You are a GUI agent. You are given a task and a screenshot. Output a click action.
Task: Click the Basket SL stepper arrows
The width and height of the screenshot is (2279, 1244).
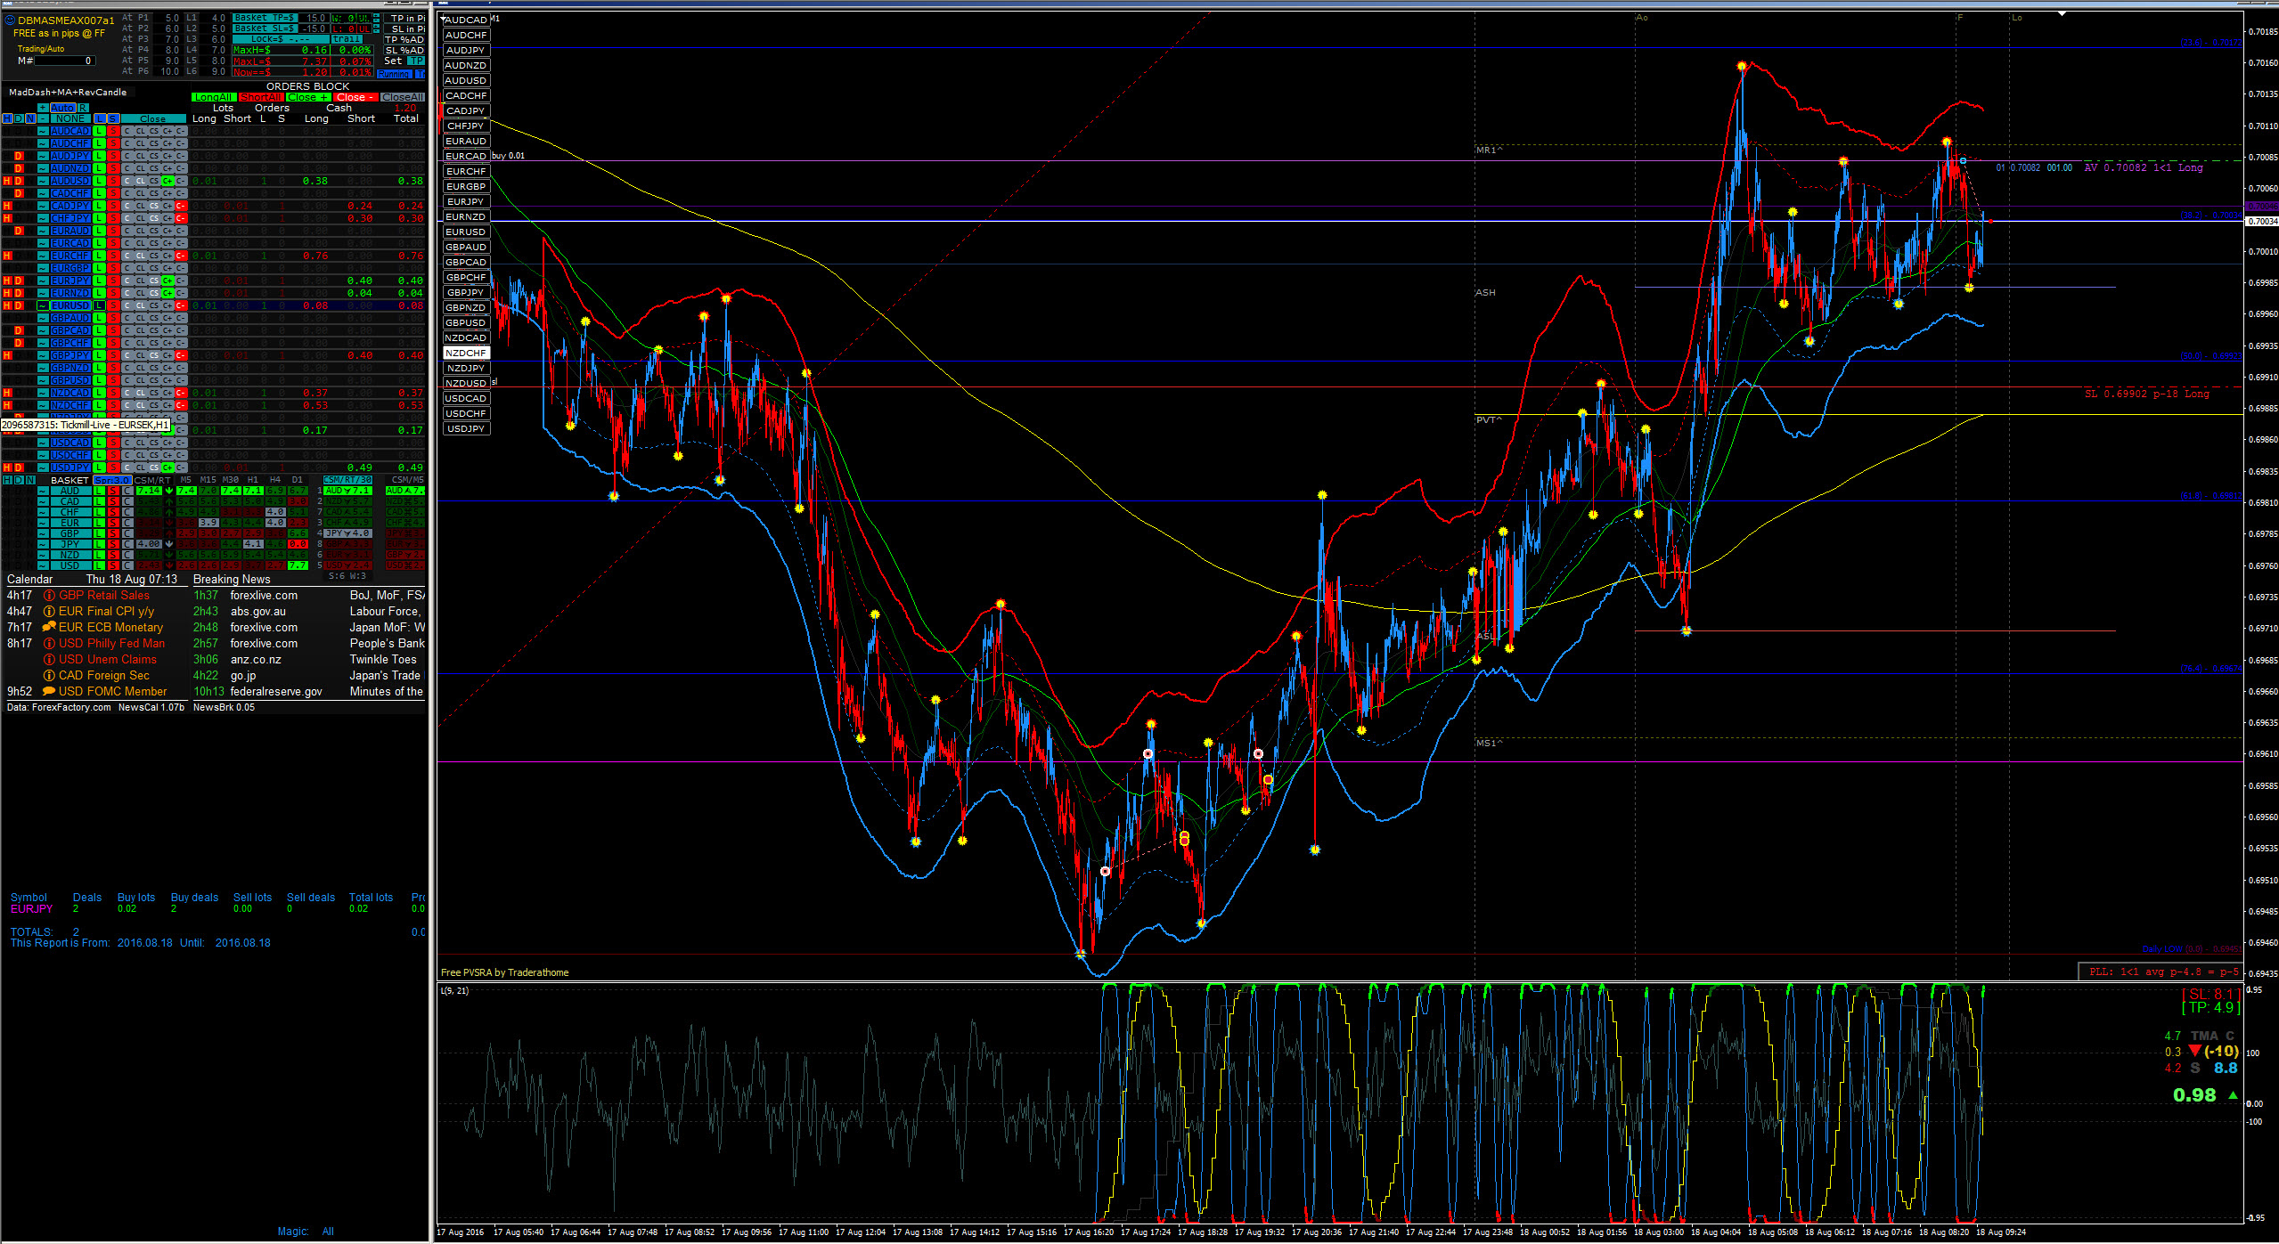pos(377,28)
